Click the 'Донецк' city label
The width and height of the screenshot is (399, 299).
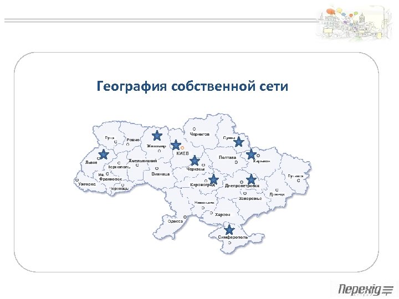(277, 194)
